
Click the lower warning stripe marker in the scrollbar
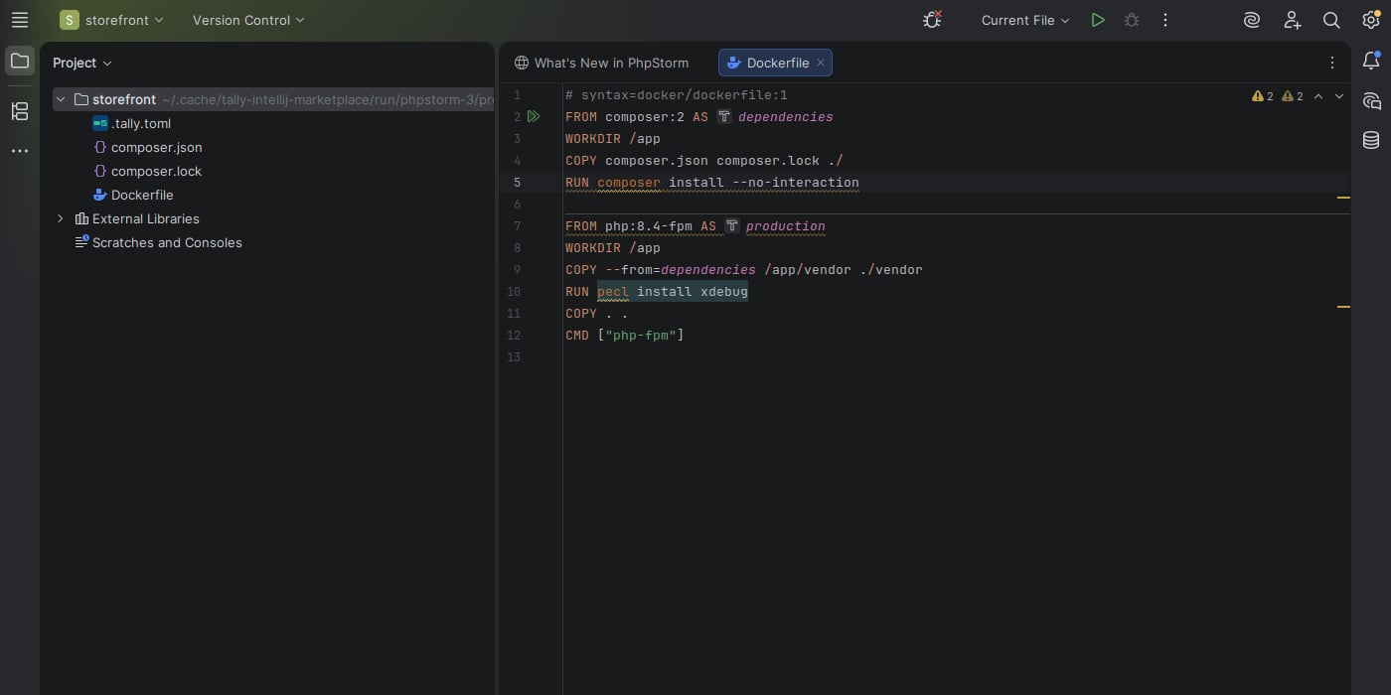[x=1343, y=307]
